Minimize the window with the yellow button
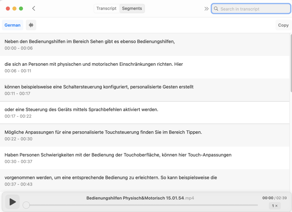The height and width of the screenshot is (212, 292). (14, 9)
